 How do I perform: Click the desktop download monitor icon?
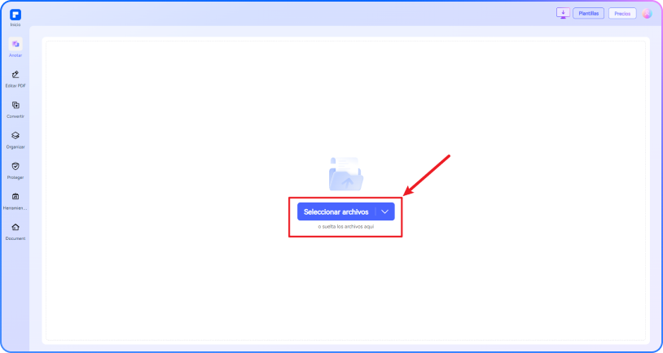pyautogui.click(x=563, y=13)
